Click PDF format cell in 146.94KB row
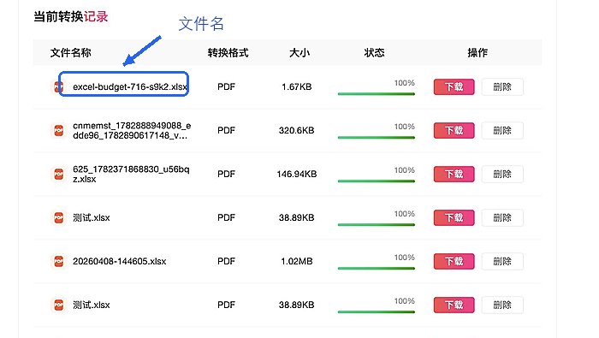This screenshot has height=338, width=599. [x=226, y=175]
